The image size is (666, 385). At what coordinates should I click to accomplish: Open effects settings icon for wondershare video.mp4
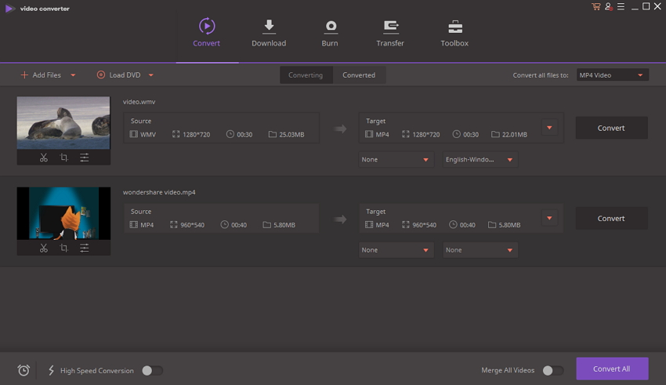85,248
